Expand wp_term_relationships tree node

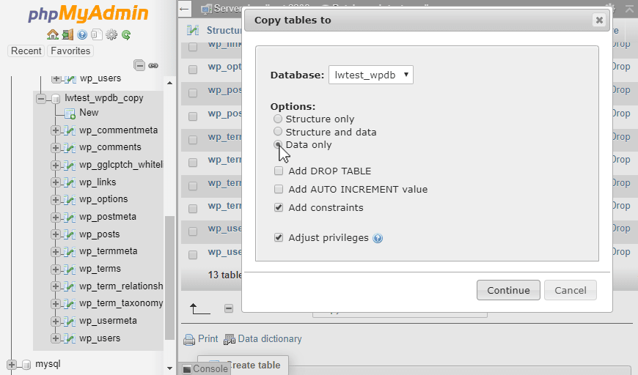coord(55,286)
